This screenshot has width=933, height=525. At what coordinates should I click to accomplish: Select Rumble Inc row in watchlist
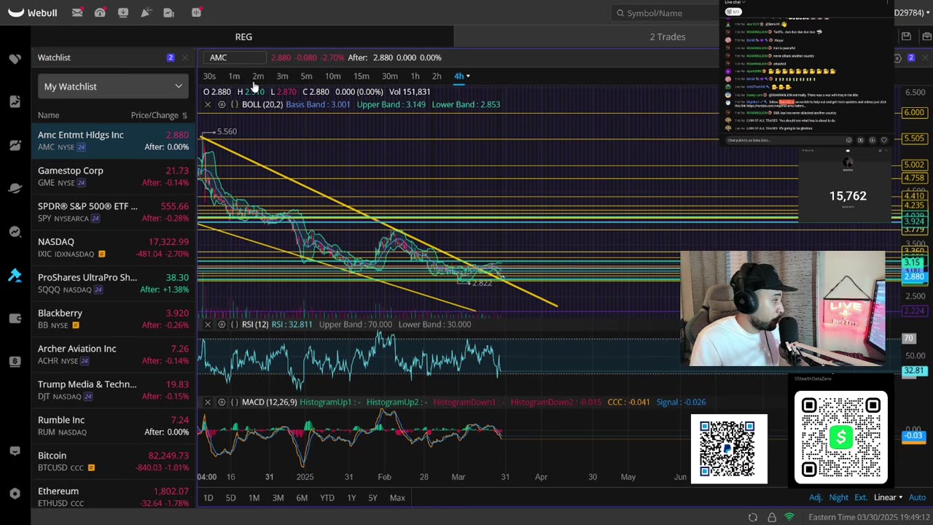click(113, 426)
